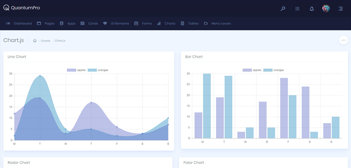This screenshot has width=351, height=168.
Task: Click the Chart.js breadcrumb link
Action: (60, 41)
